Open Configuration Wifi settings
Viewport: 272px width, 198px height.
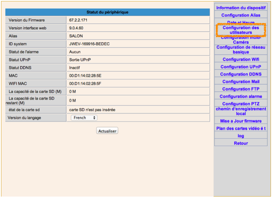point(241,59)
